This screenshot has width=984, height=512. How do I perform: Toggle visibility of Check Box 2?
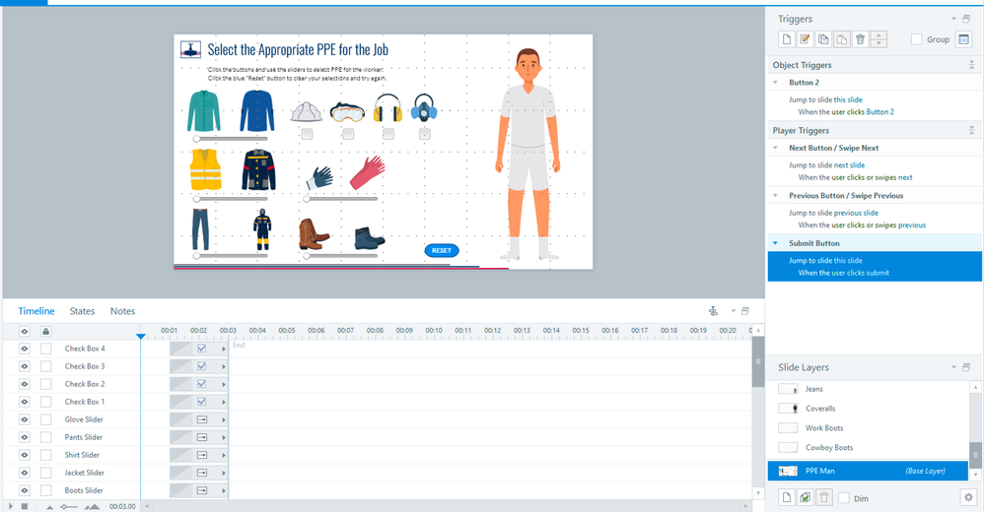click(x=25, y=384)
